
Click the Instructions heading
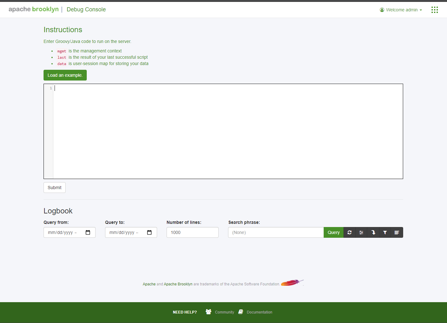pyautogui.click(x=63, y=30)
